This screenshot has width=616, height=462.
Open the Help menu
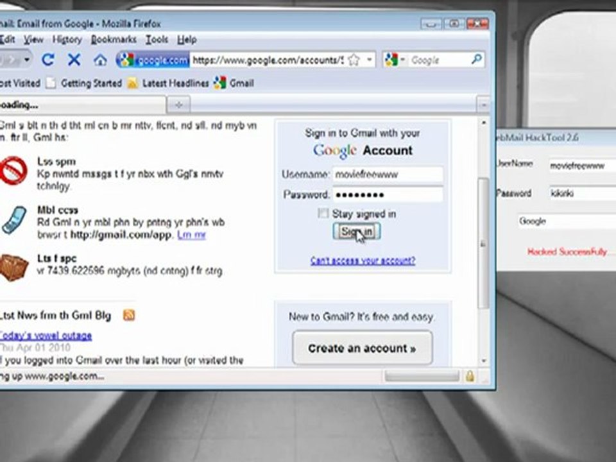click(x=187, y=40)
